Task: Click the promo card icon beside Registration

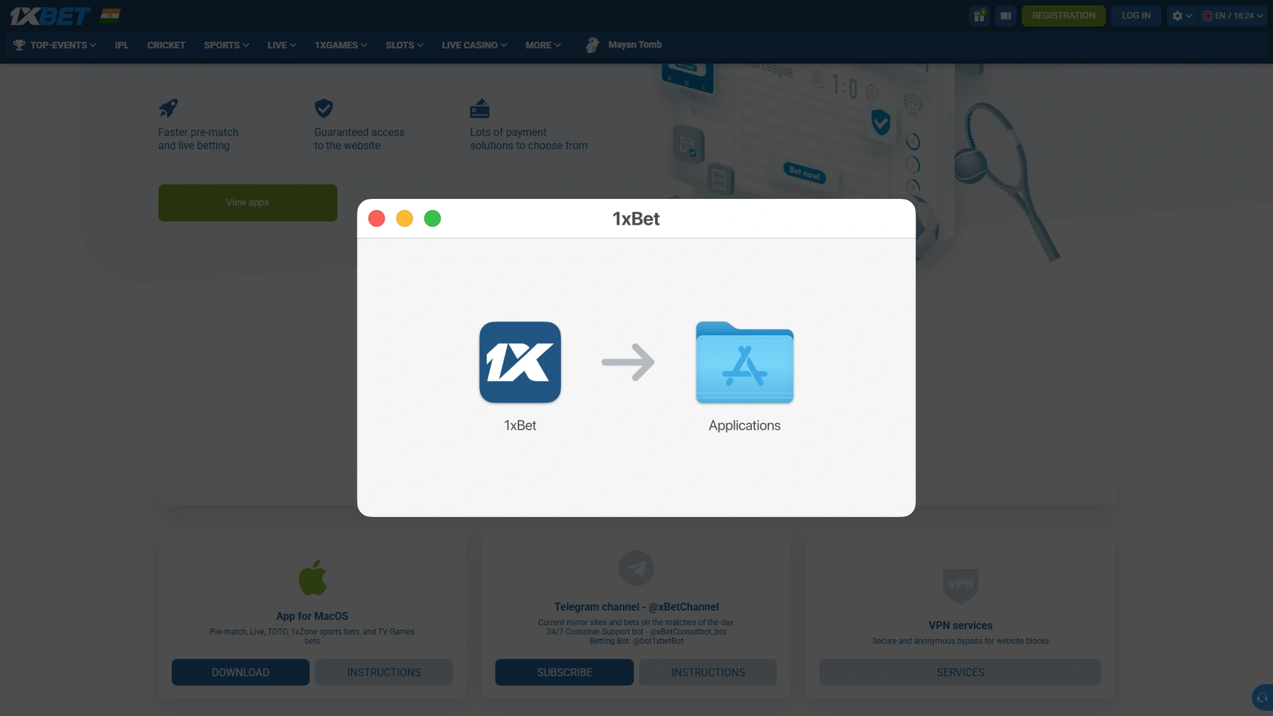Action: (x=1006, y=16)
